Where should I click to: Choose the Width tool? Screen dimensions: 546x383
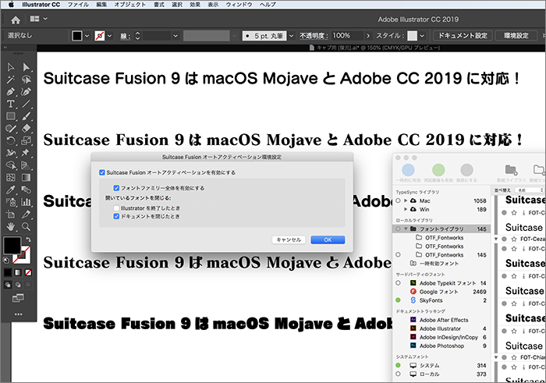11,153
